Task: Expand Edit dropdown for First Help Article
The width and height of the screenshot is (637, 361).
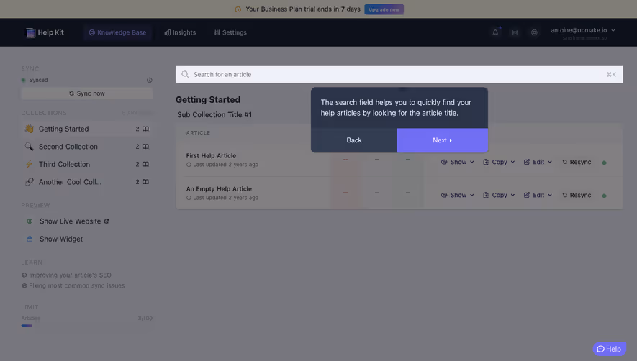Action: tap(538, 162)
